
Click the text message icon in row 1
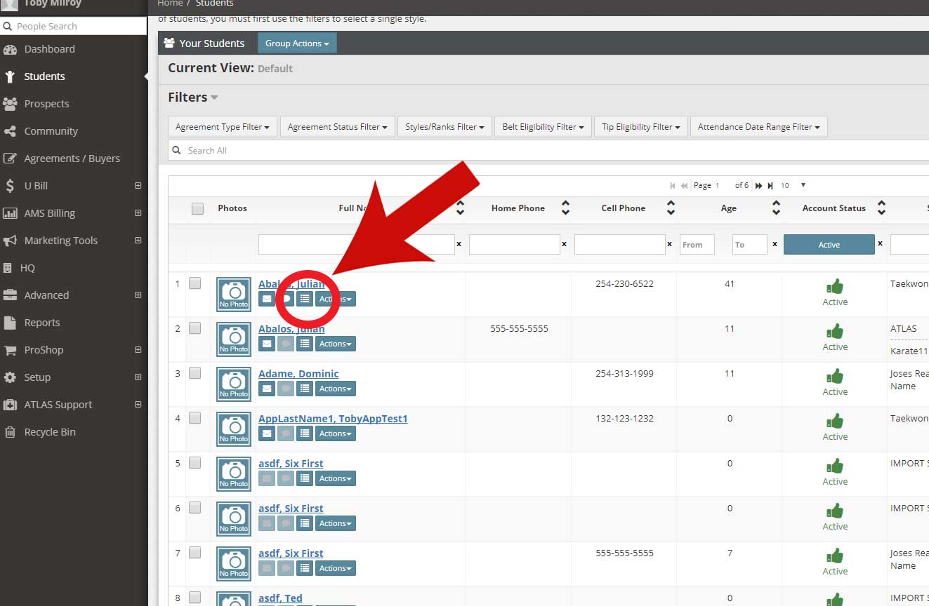286,299
